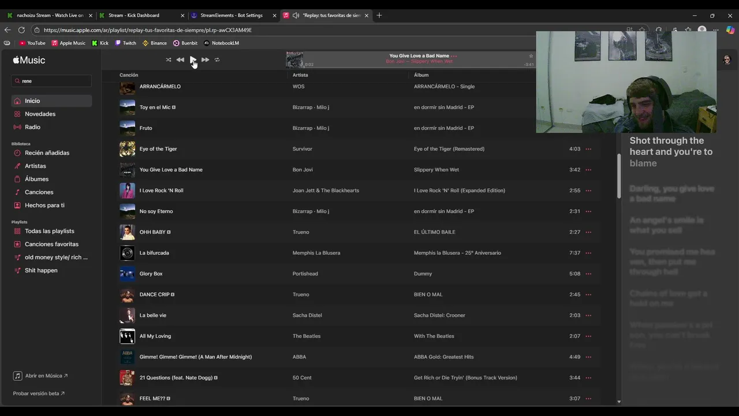This screenshot has width=739, height=416.
Task: Switch to the nachoizu Stream browser tab
Action: click(50, 16)
